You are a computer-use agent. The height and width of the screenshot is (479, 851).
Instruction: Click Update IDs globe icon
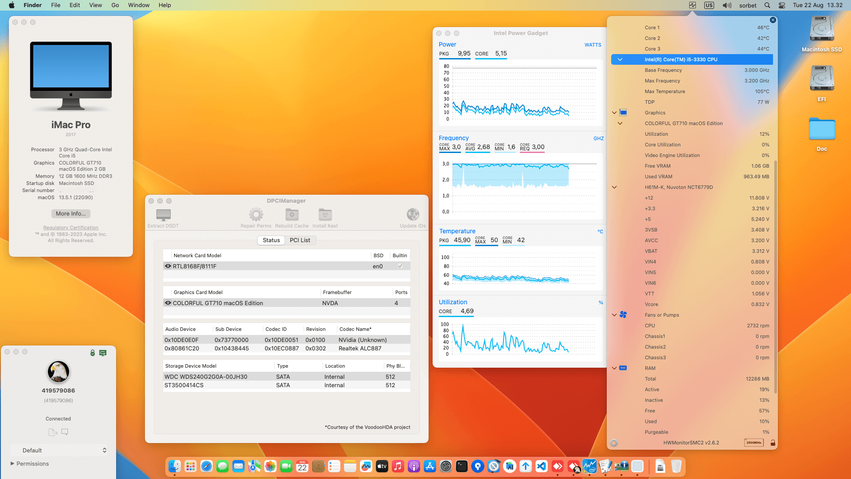click(x=413, y=215)
